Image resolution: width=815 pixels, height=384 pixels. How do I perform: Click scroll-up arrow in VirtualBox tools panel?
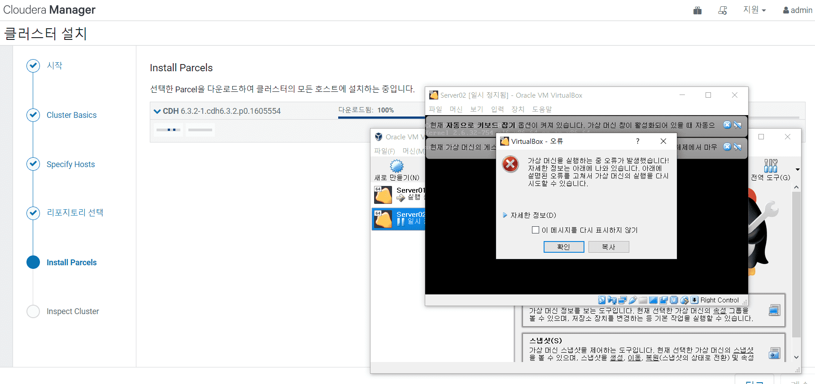(796, 187)
